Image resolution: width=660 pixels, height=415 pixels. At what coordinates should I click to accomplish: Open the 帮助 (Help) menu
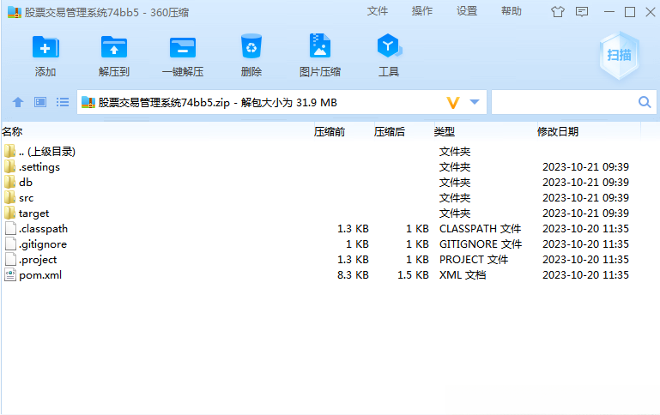pyautogui.click(x=512, y=11)
